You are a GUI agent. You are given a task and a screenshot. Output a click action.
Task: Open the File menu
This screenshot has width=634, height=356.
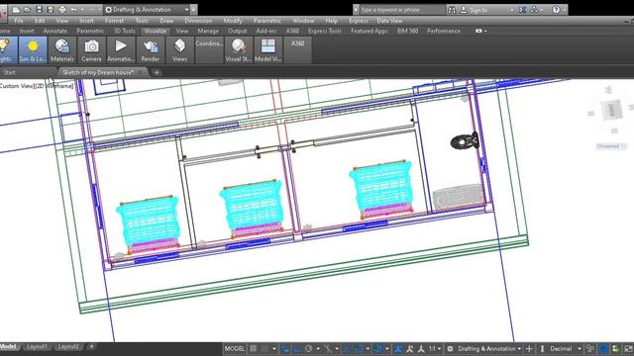19,21
